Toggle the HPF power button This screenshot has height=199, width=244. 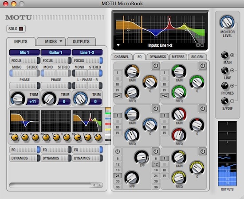click(x=118, y=151)
